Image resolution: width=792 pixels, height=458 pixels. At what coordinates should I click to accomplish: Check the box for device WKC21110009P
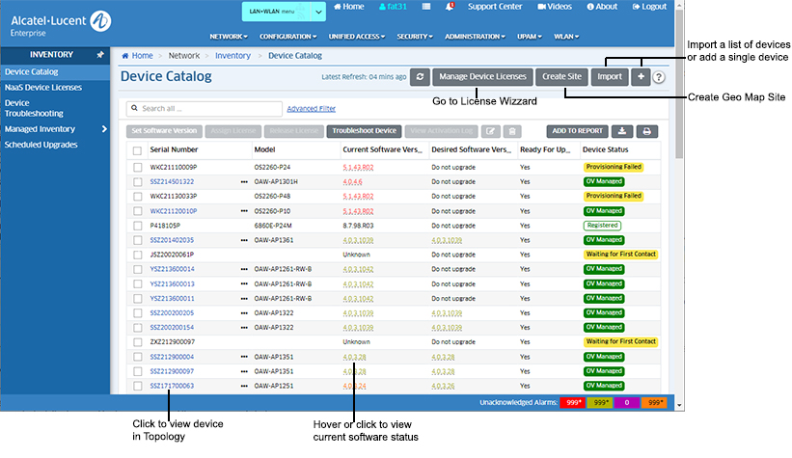137,167
